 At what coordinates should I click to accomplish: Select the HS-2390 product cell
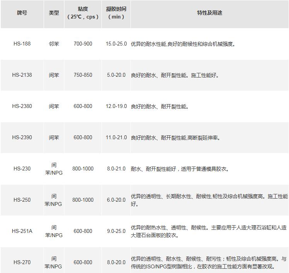(22, 138)
